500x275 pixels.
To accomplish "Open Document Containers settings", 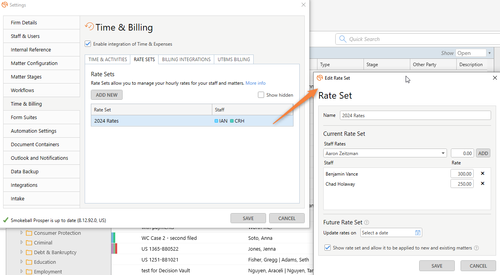I will (41, 144).
